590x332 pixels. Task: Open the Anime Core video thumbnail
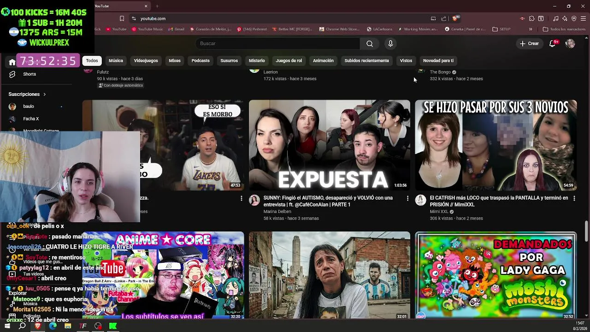point(163,275)
